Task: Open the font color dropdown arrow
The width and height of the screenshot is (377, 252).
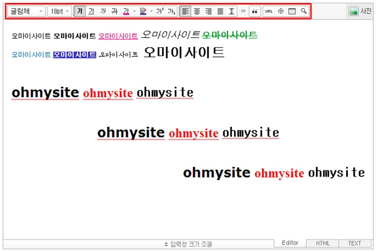Action: (133, 11)
